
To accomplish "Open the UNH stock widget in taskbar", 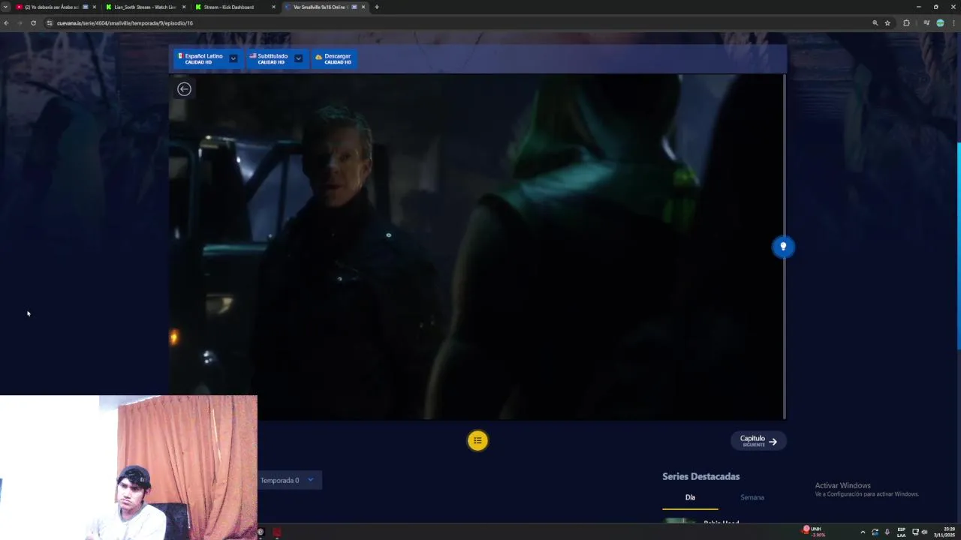I will pos(812,532).
